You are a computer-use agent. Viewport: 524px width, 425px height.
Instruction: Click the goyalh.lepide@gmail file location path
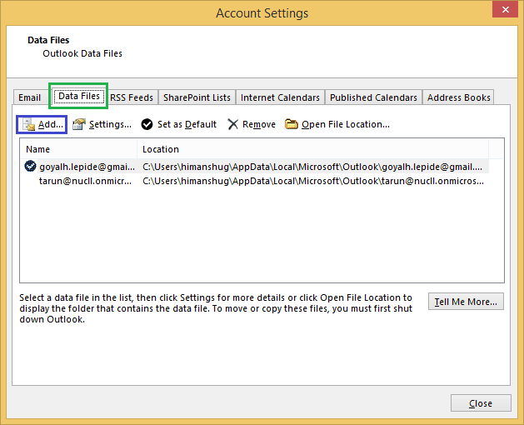click(x=312, y=167)
